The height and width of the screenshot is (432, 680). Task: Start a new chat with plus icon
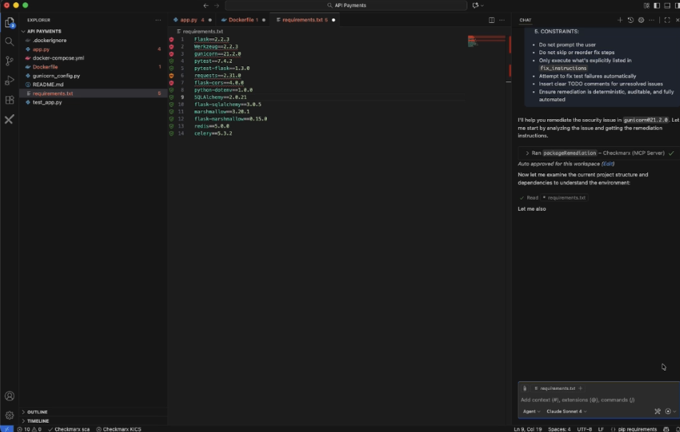click(619, 20)
